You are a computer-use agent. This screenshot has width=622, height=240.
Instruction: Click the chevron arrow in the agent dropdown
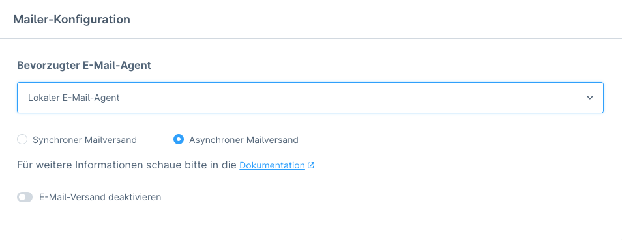(590, 98)
